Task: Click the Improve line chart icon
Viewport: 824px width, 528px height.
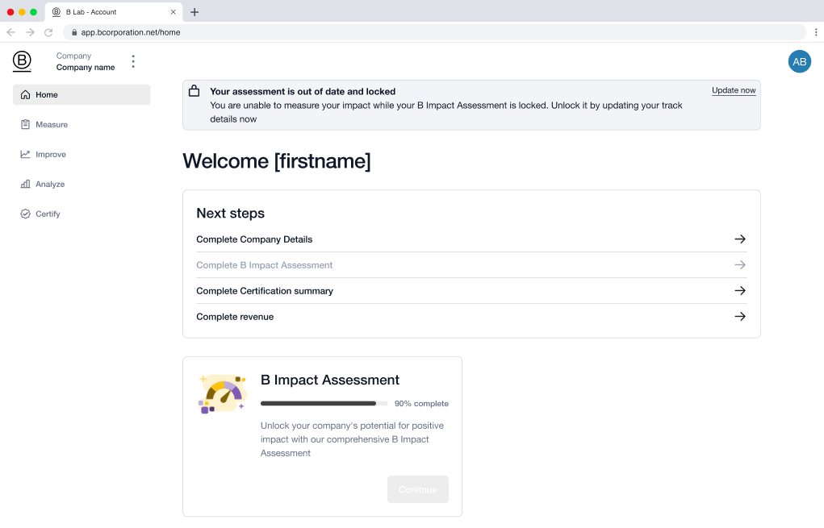Action: (x=25, y=154)
